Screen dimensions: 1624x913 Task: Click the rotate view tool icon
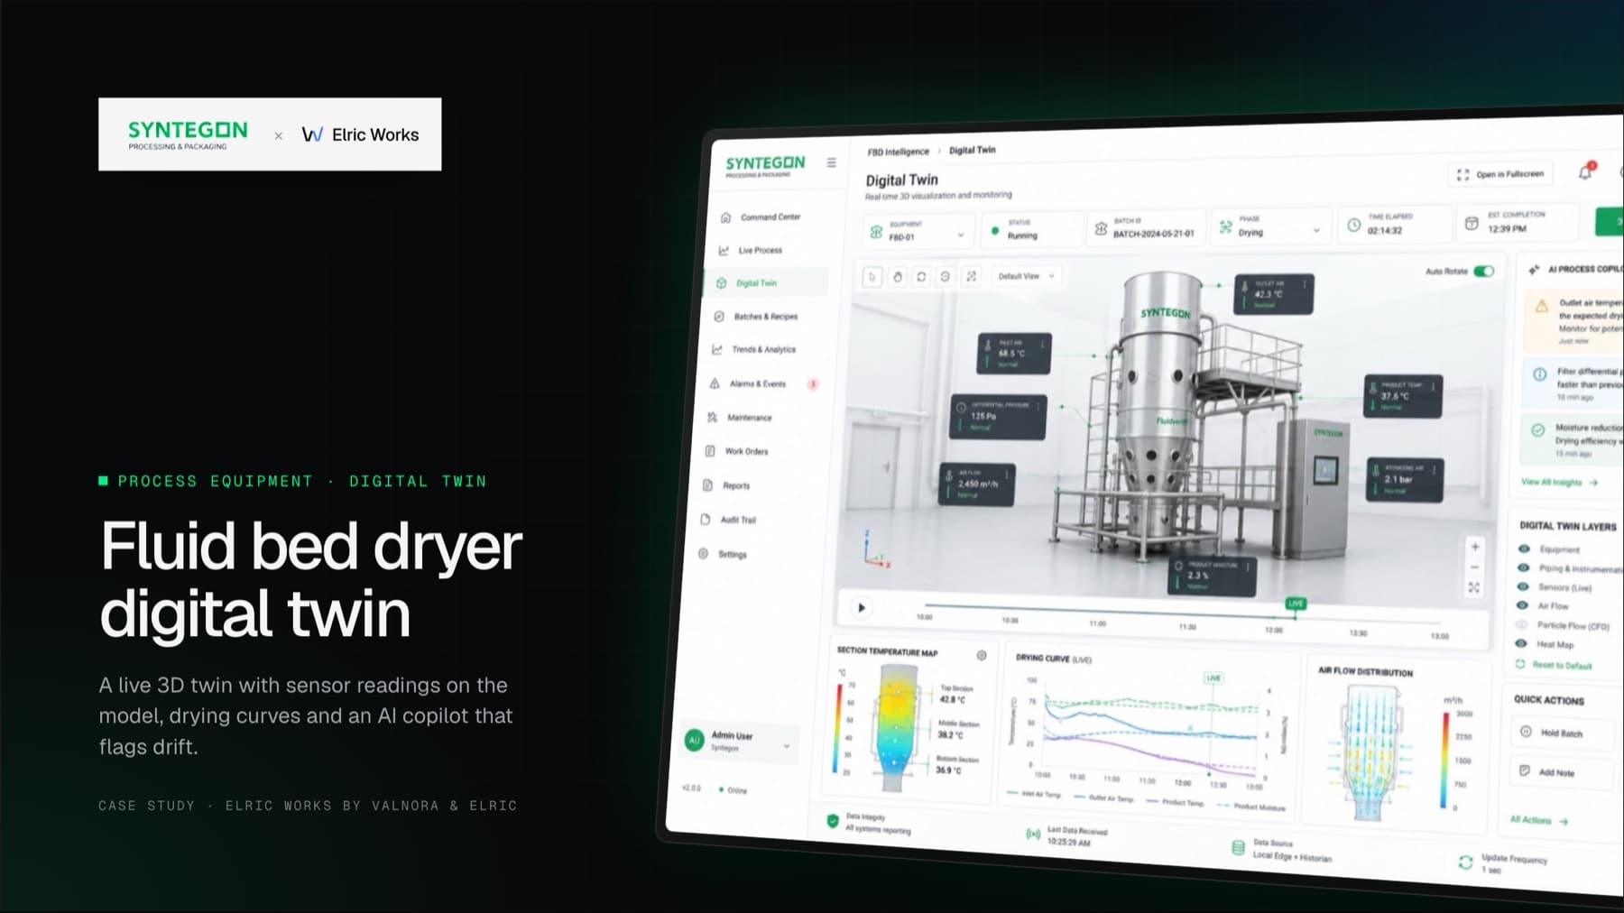(x=921, y=276)
